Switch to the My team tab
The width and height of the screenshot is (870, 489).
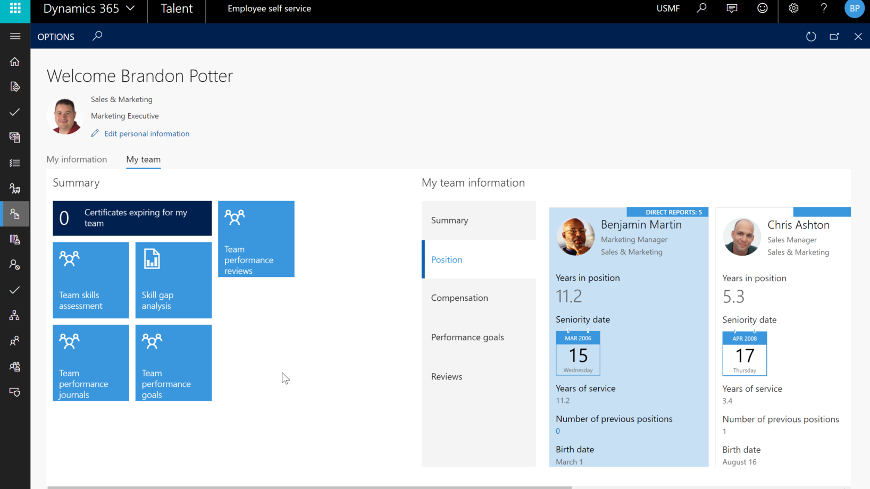click(x=143, y=159)
